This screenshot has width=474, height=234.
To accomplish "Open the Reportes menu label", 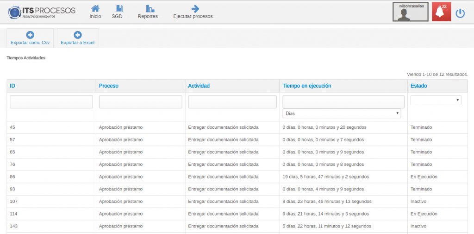I will click(x=148, y=16).
